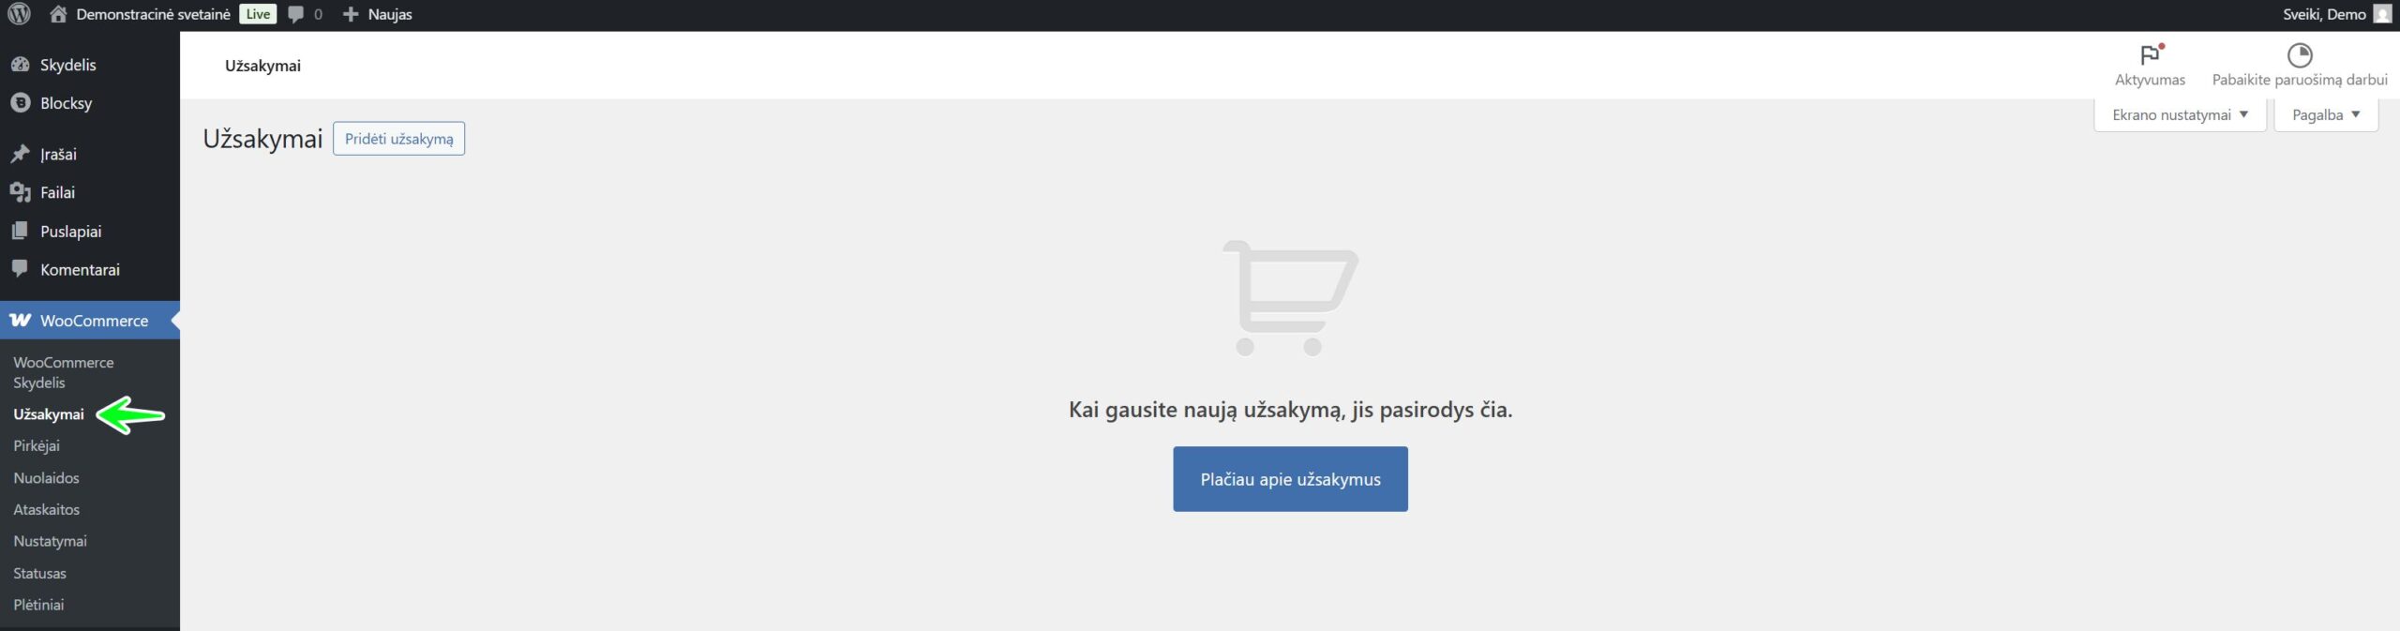Screen dimensions: 2400x631
Task: Select Ataskaitos in the sidebar
Action: (x=46, y=509)
